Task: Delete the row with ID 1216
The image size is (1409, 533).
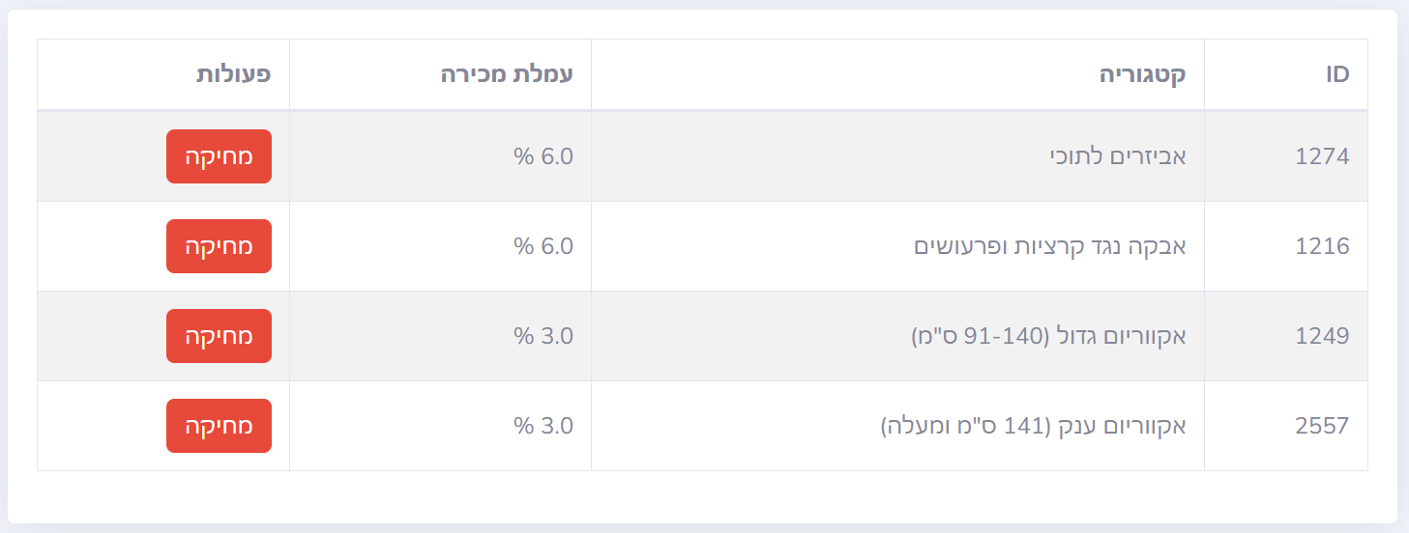Action: [219, 246]
